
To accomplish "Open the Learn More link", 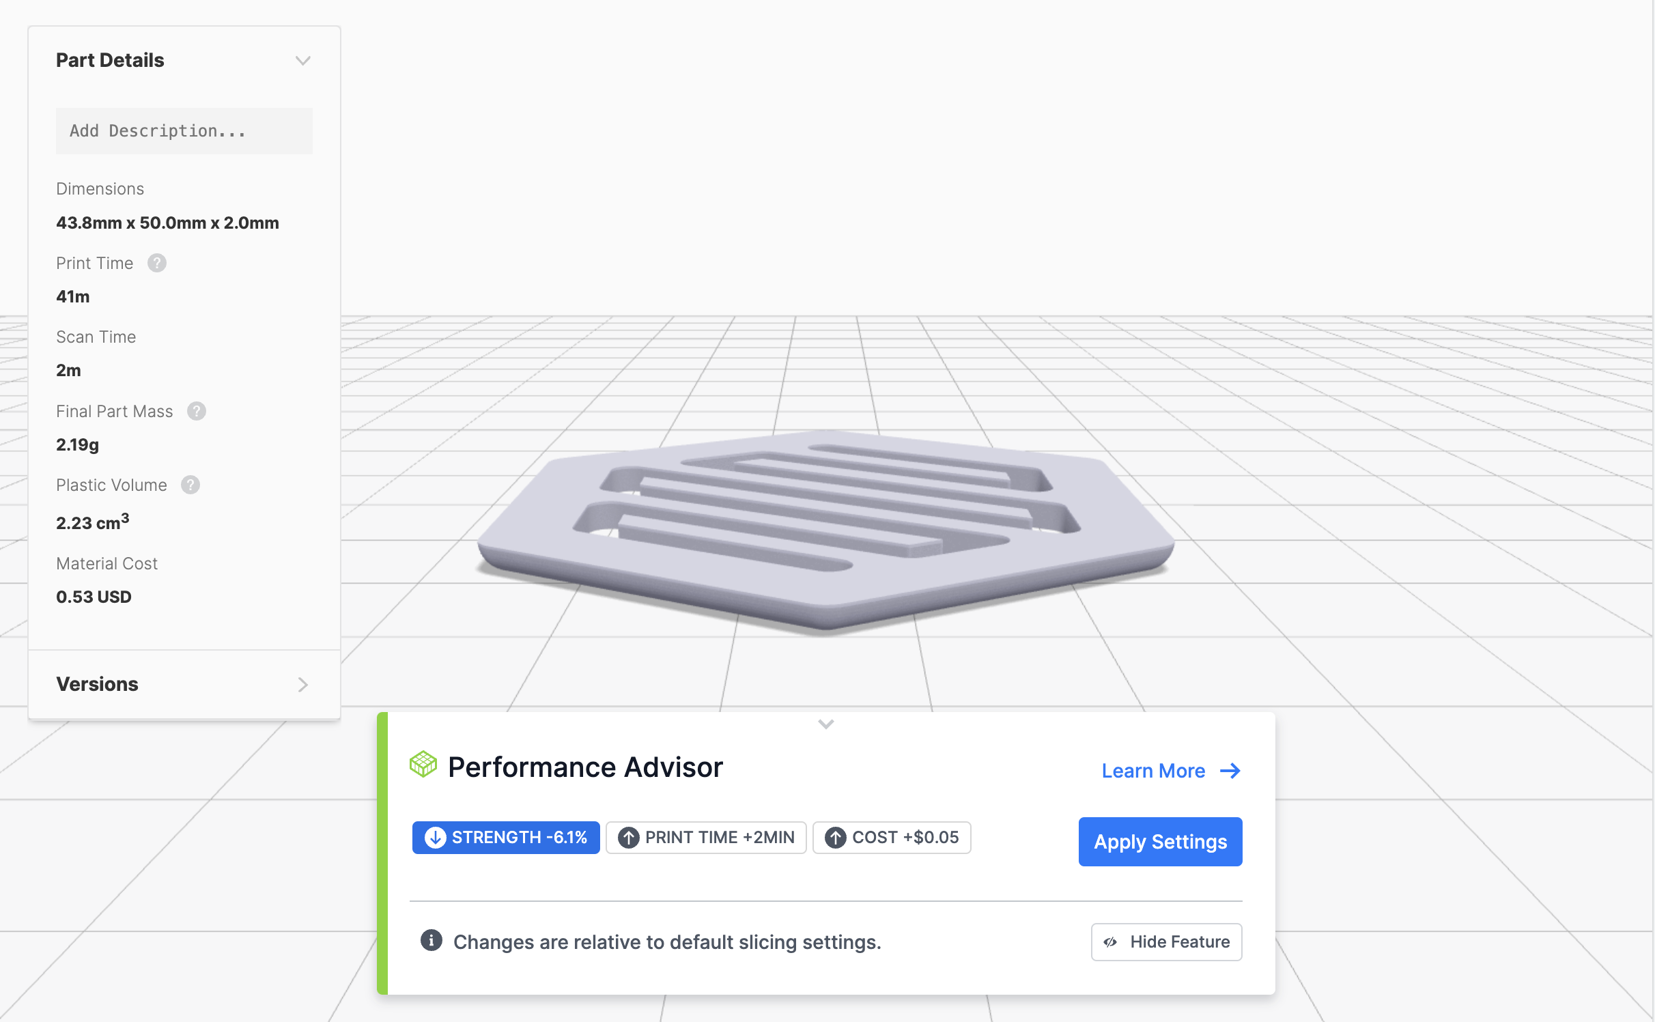I will coord(1153,771).
